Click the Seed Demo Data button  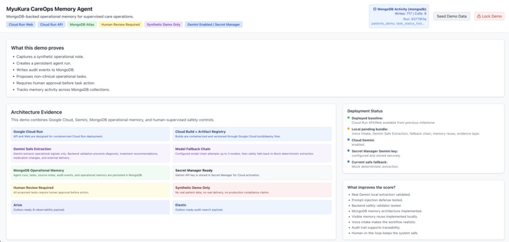(452, 16)
